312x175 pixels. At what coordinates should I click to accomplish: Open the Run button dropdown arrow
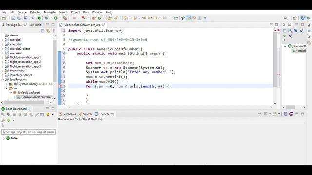point(60,18)
